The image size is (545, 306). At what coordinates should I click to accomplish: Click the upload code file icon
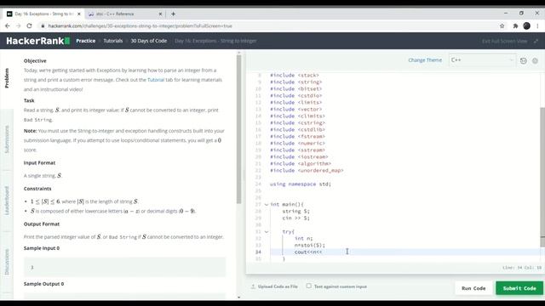coord(253,286)
